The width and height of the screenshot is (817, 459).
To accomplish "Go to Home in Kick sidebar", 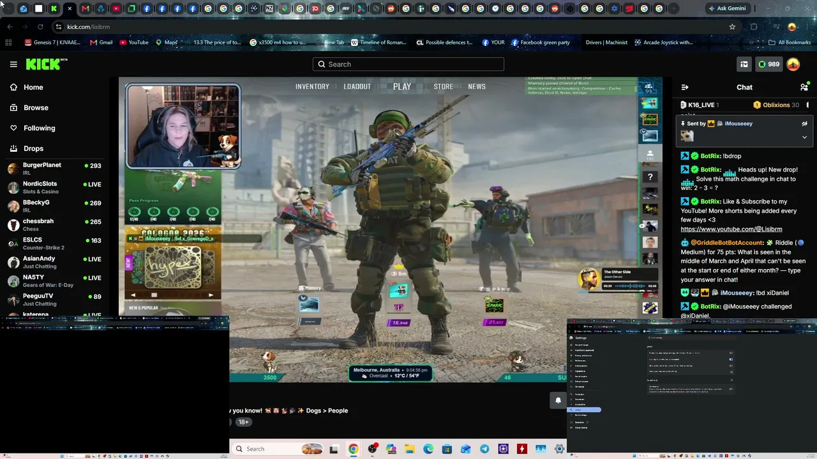I will 33,87.
